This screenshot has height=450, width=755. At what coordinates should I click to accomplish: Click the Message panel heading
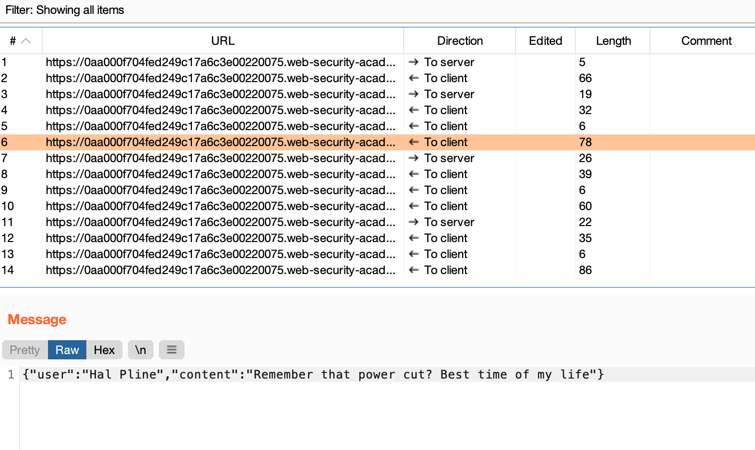click(x=37, y=319)
